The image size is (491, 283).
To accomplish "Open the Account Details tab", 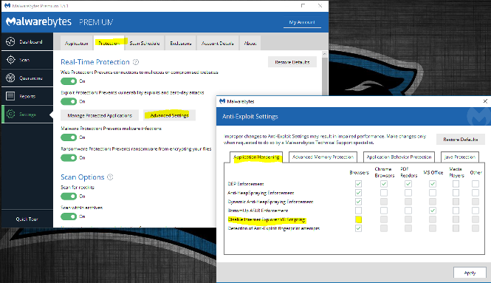I will [x=218, y=44].
